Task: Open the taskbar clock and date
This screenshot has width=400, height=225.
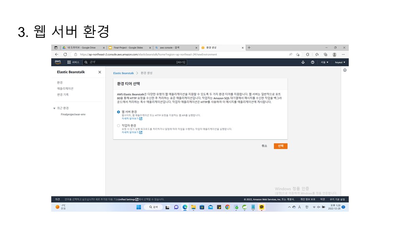Action: tap(334, 207)
